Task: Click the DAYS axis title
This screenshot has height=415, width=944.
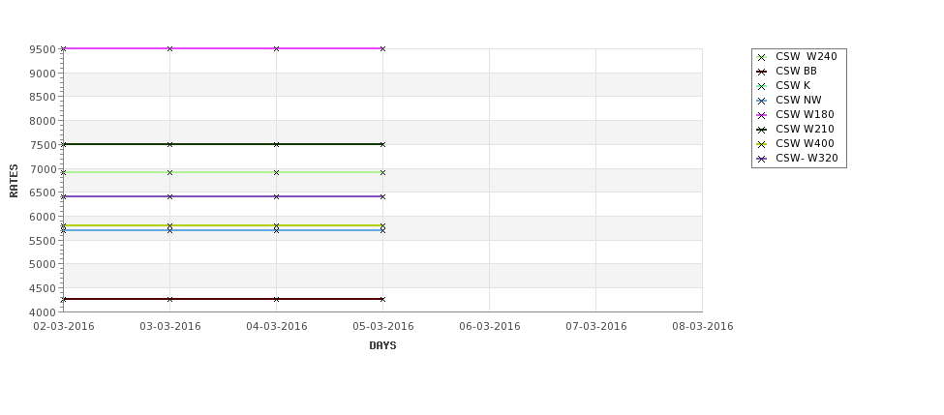Action: [x=382, y=346]
